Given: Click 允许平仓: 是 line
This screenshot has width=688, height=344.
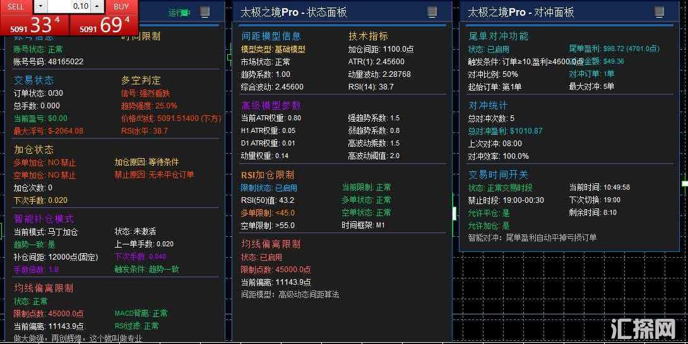Looking at the screenshot, I should coord(489,213).
